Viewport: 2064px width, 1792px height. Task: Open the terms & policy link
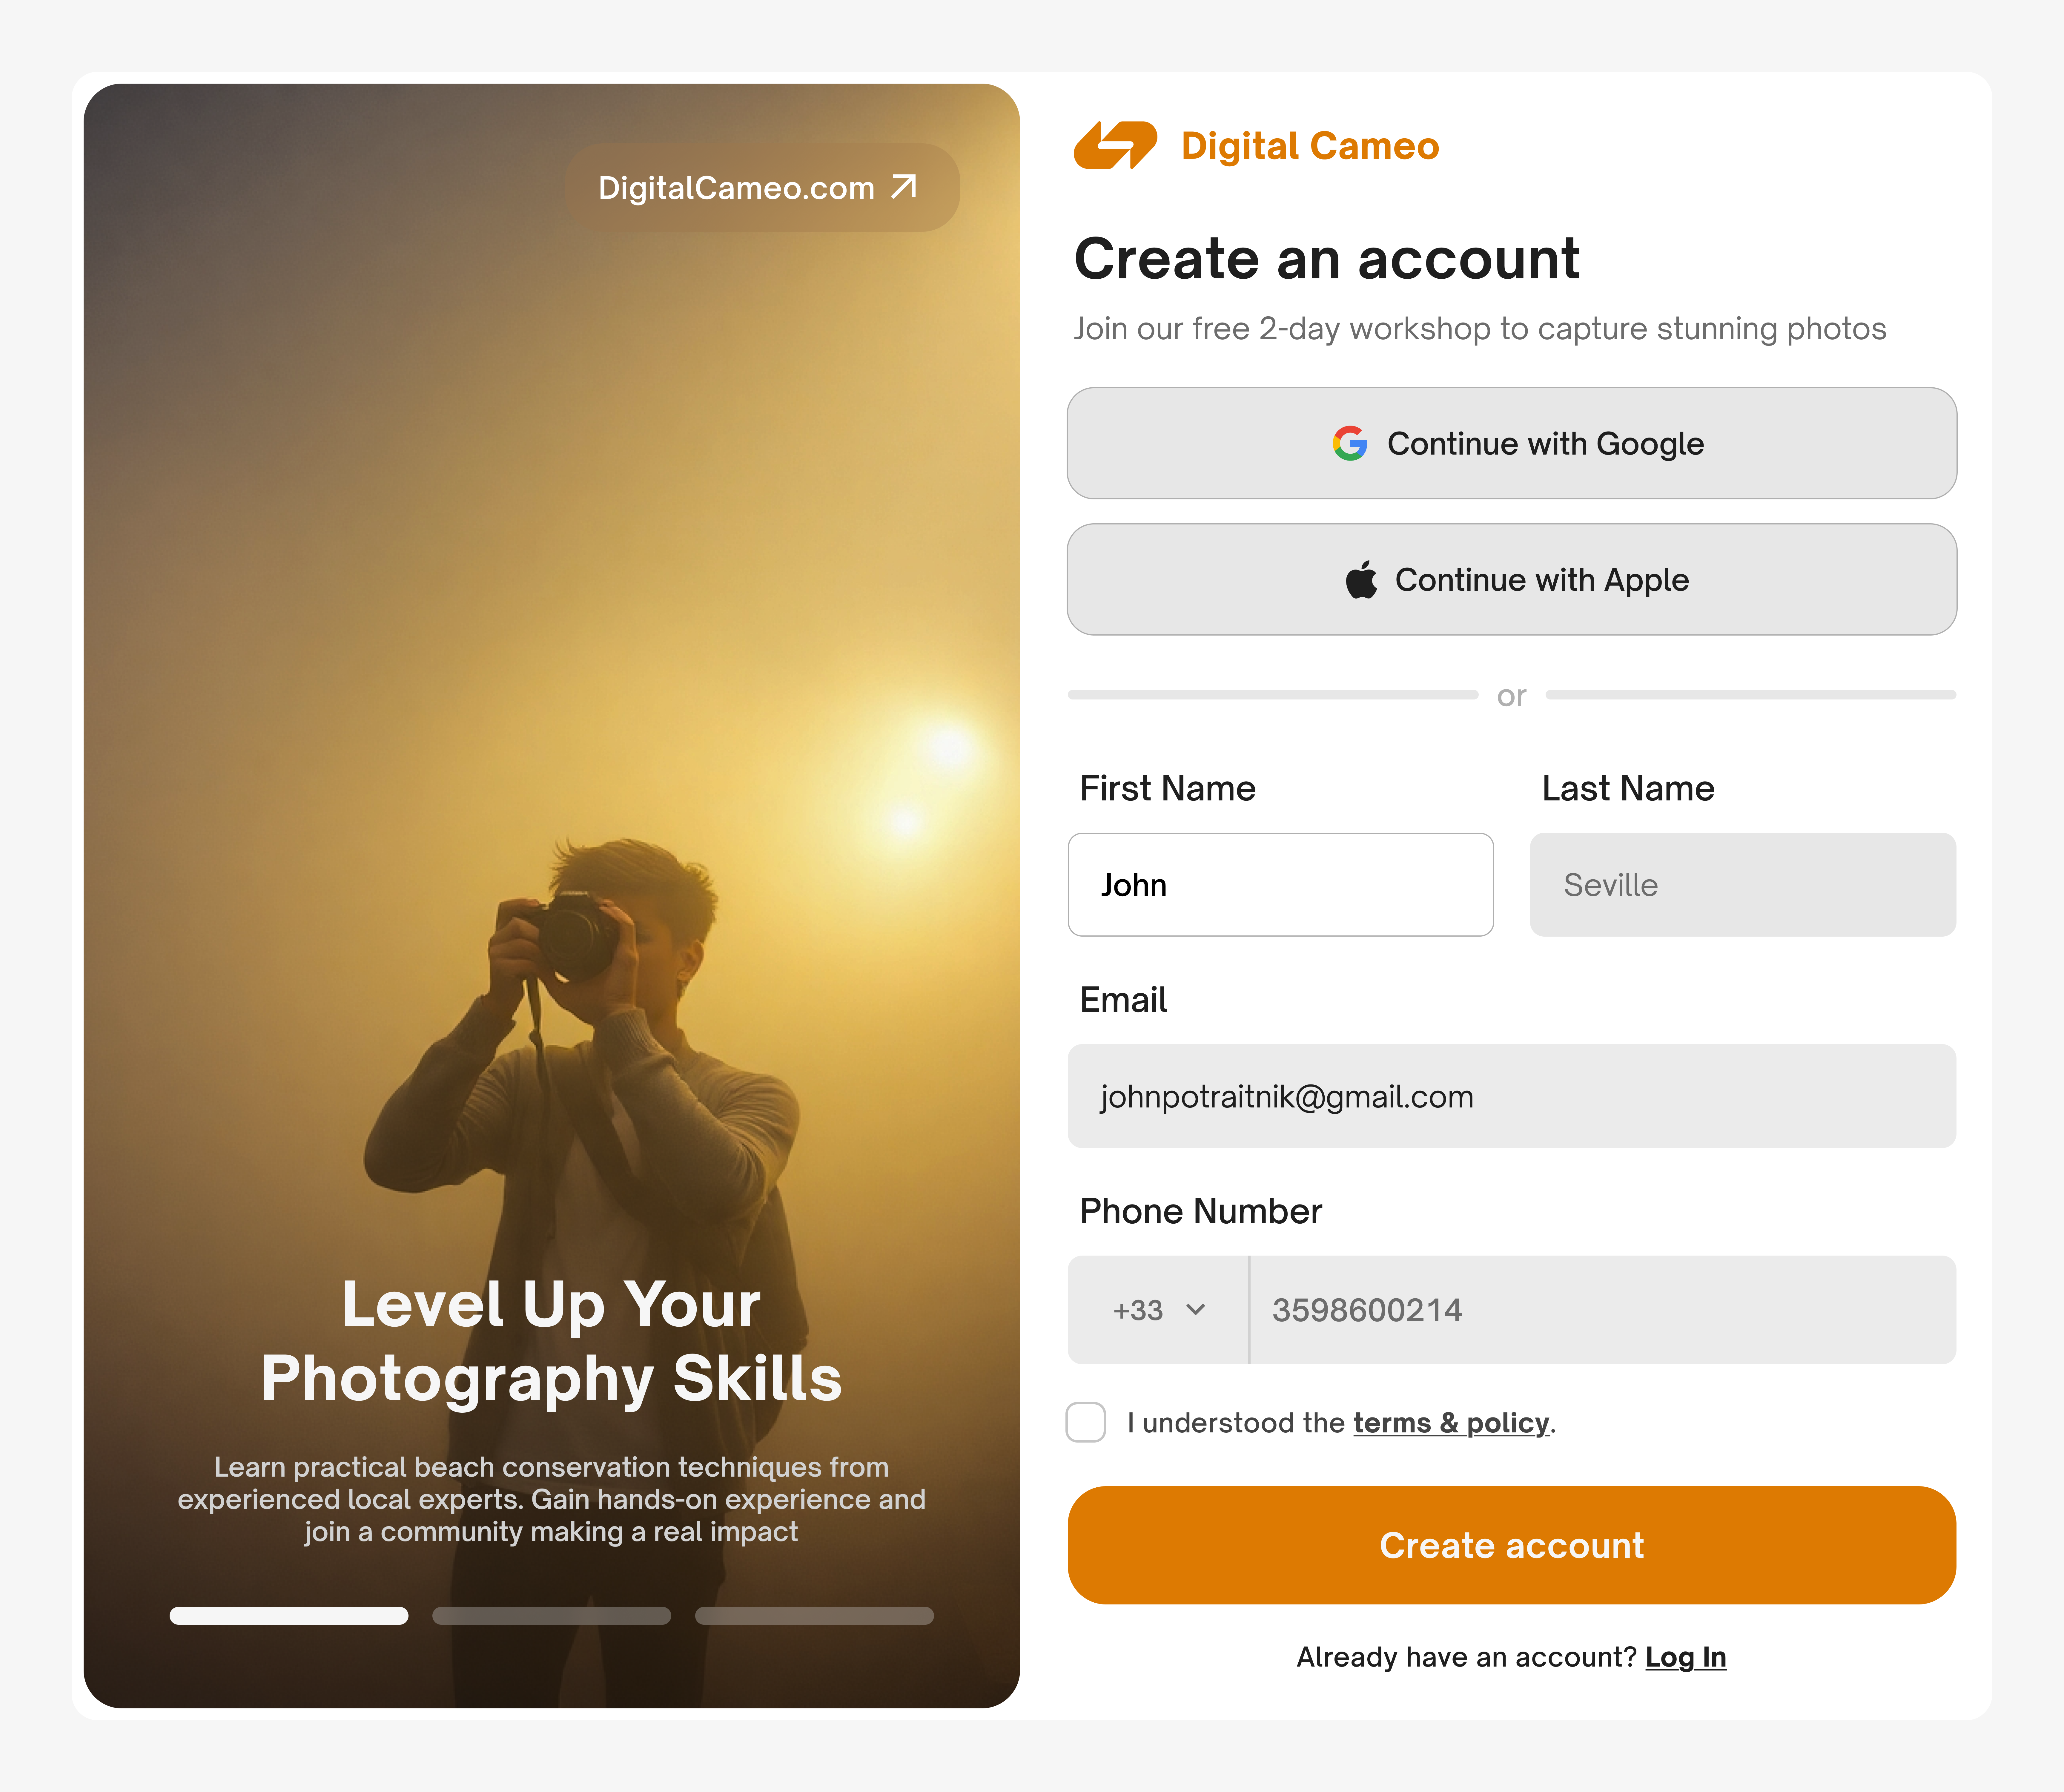[x=1451, y=1423]
